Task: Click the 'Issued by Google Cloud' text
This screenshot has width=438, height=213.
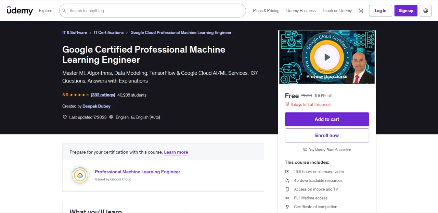Action: point(113,179)
